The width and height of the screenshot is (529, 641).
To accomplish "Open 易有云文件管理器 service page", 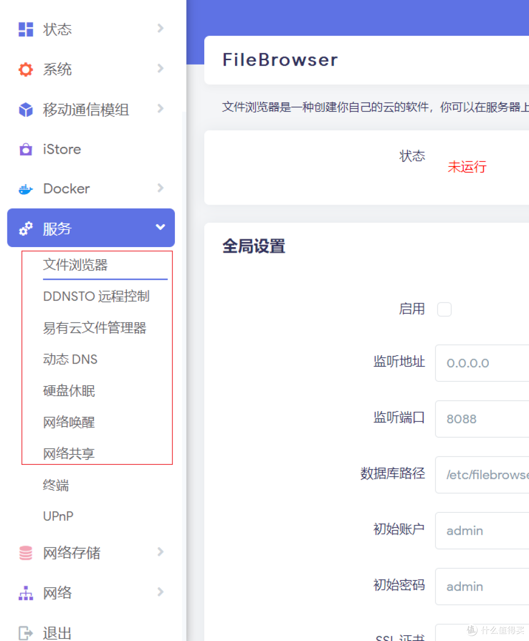I will coord(95,328).
